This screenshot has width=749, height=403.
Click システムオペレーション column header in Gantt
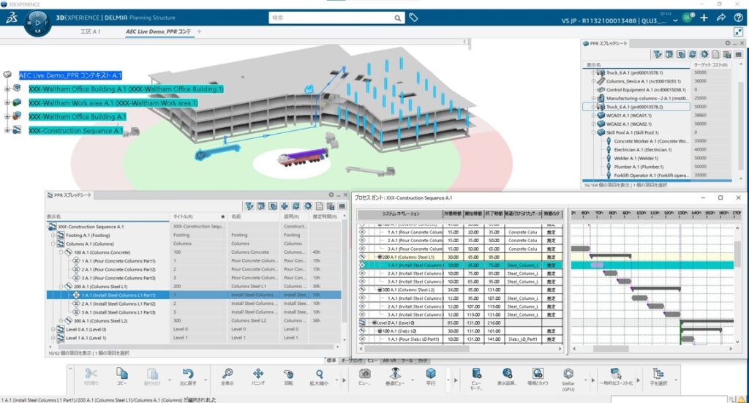click(400, 214)
